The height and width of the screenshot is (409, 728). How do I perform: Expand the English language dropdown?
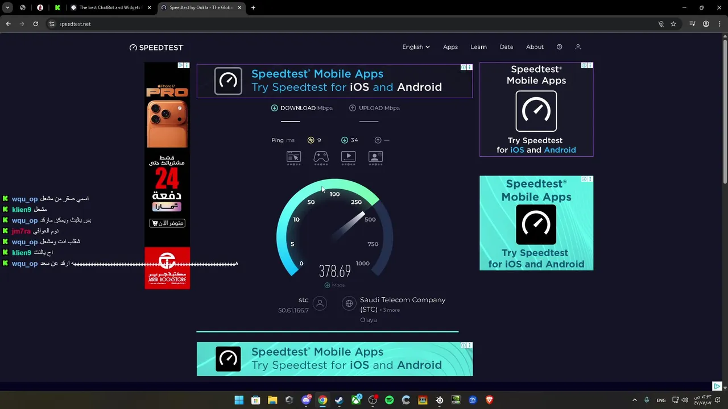point(416,47)
